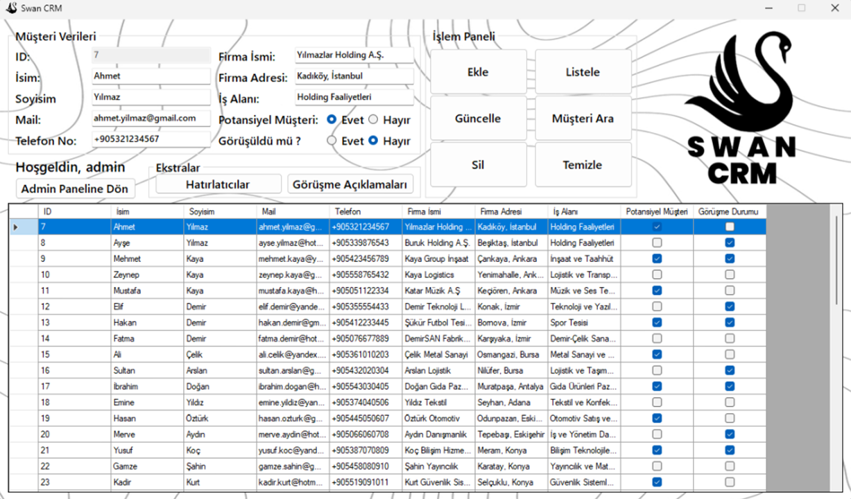Viewport: 851px width, 499px height.
Task: Click the Firma İsmi input field
Action: [353, 55]
